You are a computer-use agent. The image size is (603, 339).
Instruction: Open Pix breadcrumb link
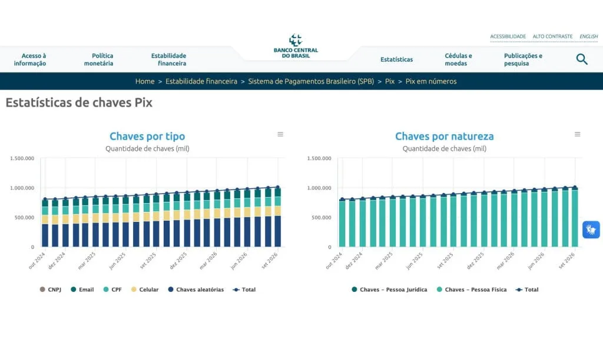coord(390,81)
